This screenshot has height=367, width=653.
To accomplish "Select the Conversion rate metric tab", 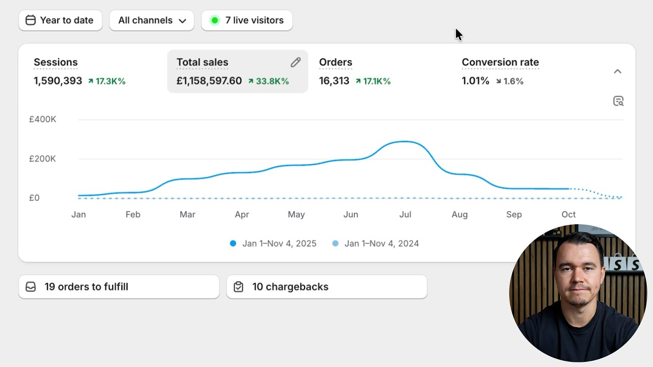I will pos(523,71).
